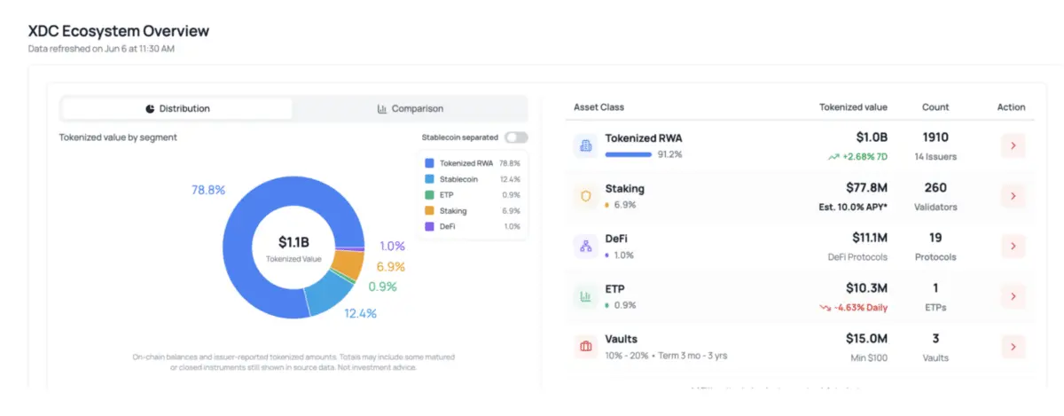Open Tokenized RWA details arrow
Image resolution: width=1064 pixels, height=416 pixels.
1013,146
